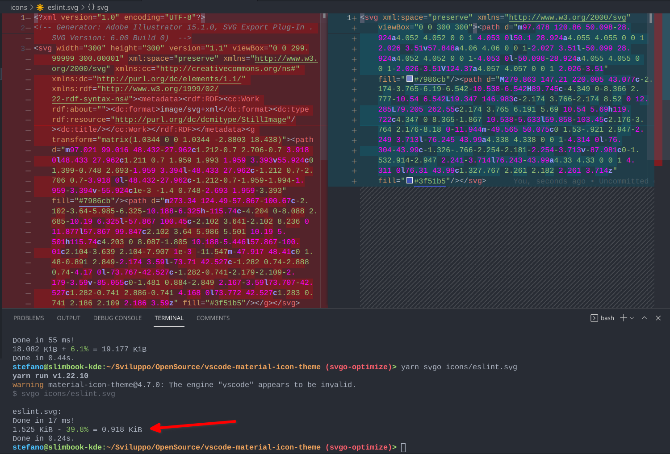Click a plus marker in the diff gutter

[x=354, y=37]
